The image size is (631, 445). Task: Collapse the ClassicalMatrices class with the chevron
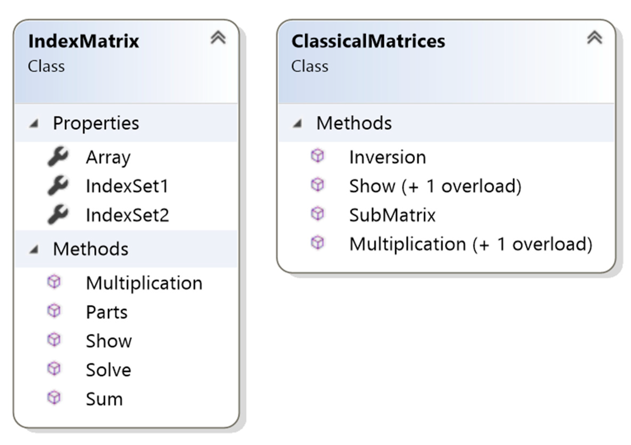point(594,38)
